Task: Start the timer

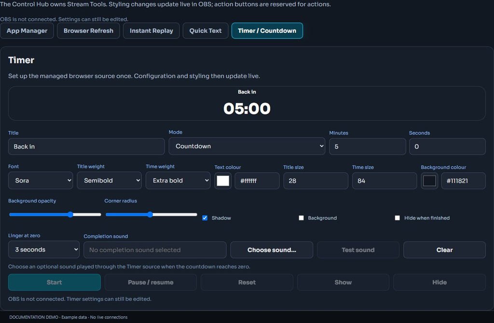Action: [54, 282]
